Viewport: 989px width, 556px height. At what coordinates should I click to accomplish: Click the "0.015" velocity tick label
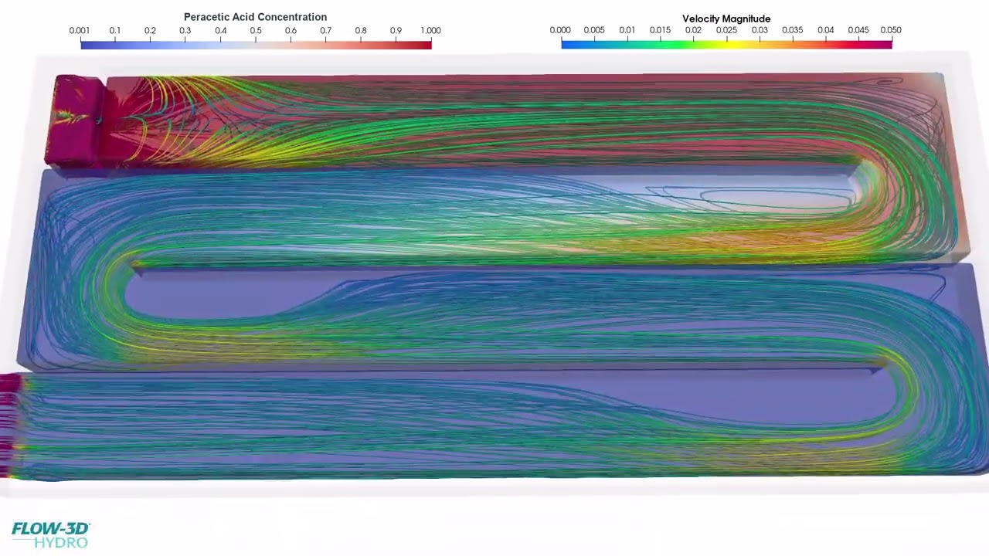[660, 30]
